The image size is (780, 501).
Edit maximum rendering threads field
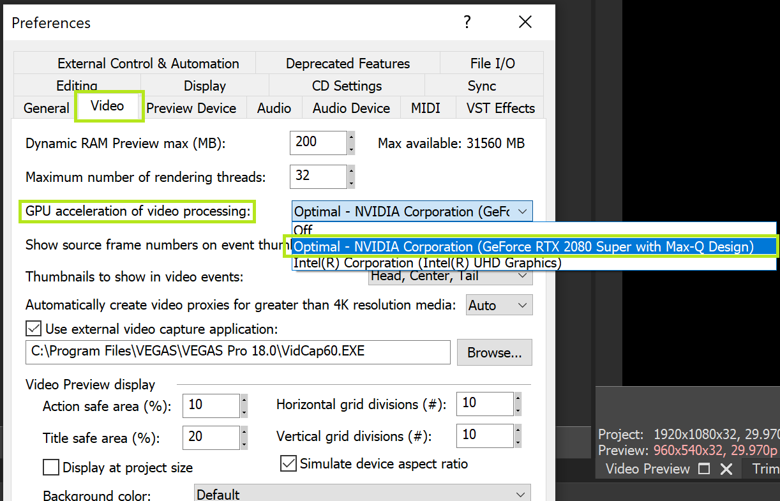318,176
